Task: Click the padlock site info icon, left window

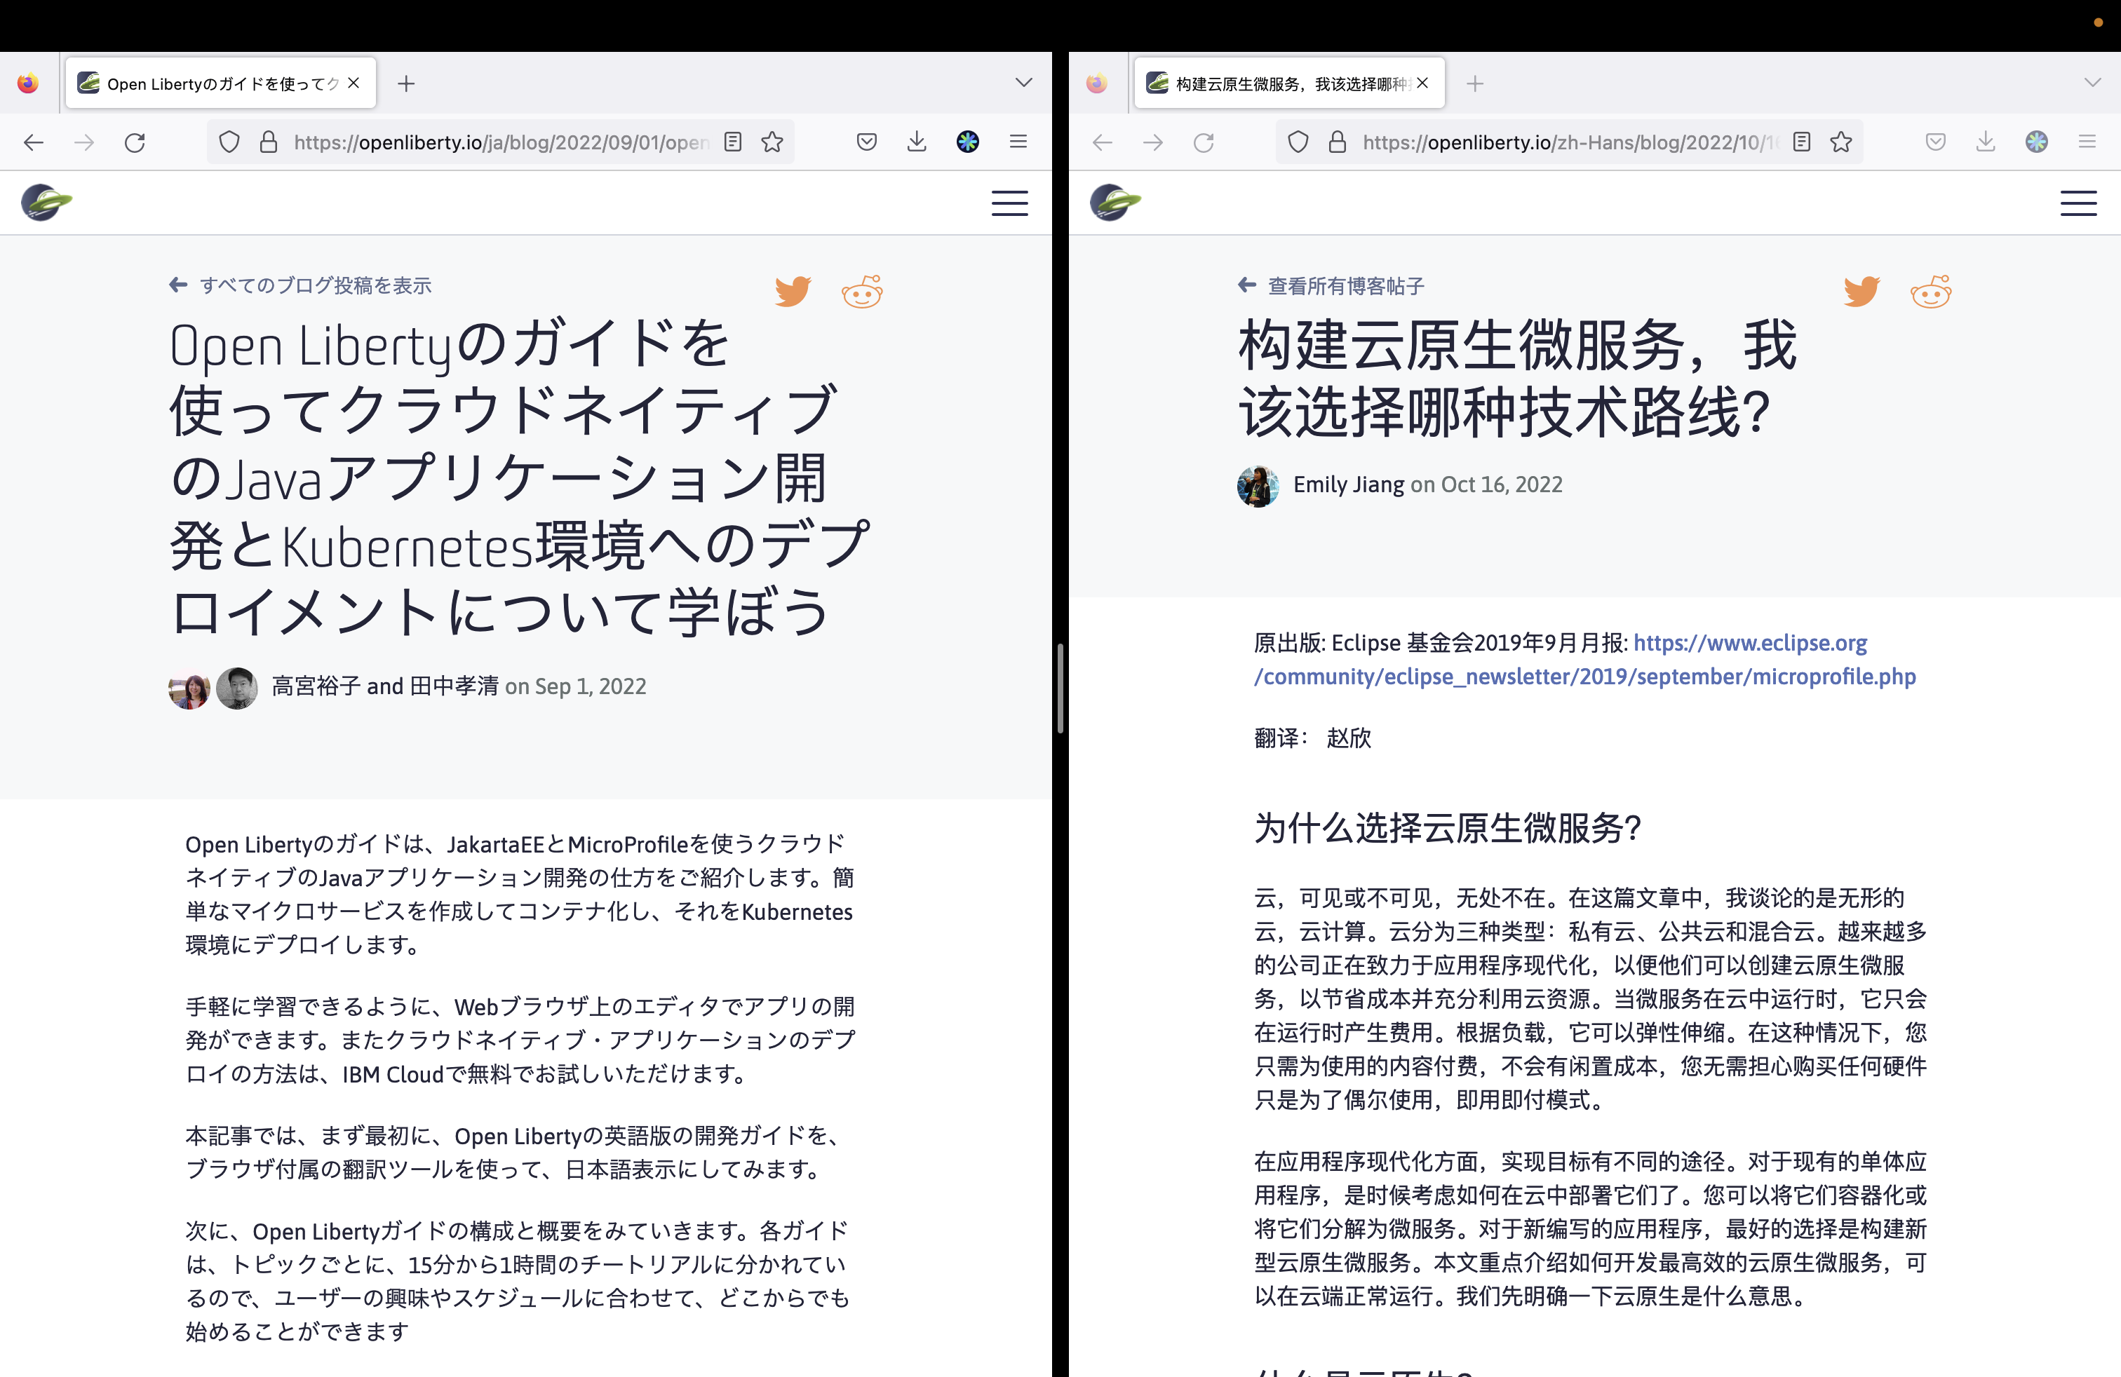Action: 268,142
